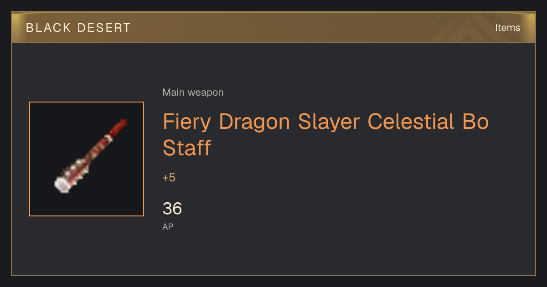Open the Items link in the header
Viewport: 547px width, 287px height.
[x=507, y=28]
